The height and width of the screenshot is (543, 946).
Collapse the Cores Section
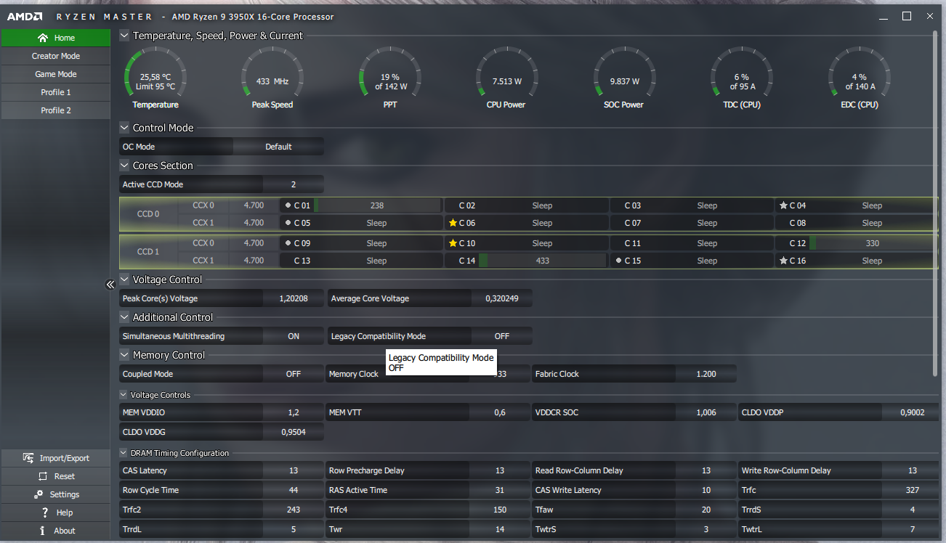[x=124, y=166]
